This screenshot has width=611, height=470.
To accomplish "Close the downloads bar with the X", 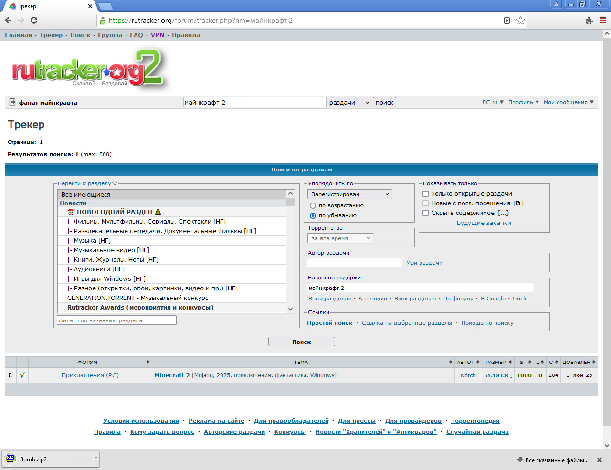I will pos(600,460).
